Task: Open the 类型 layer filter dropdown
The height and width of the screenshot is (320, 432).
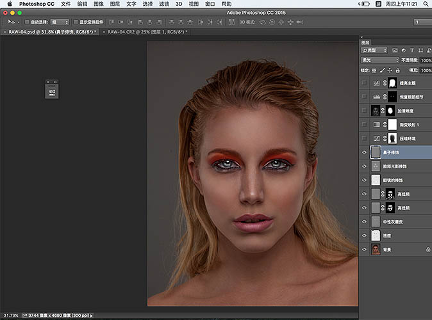Action: pos(376,50)
